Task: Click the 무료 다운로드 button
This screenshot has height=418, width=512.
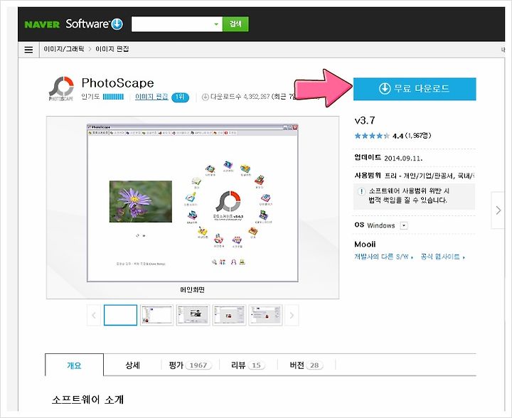Action: pyautogui.click(x=415, y=89)
